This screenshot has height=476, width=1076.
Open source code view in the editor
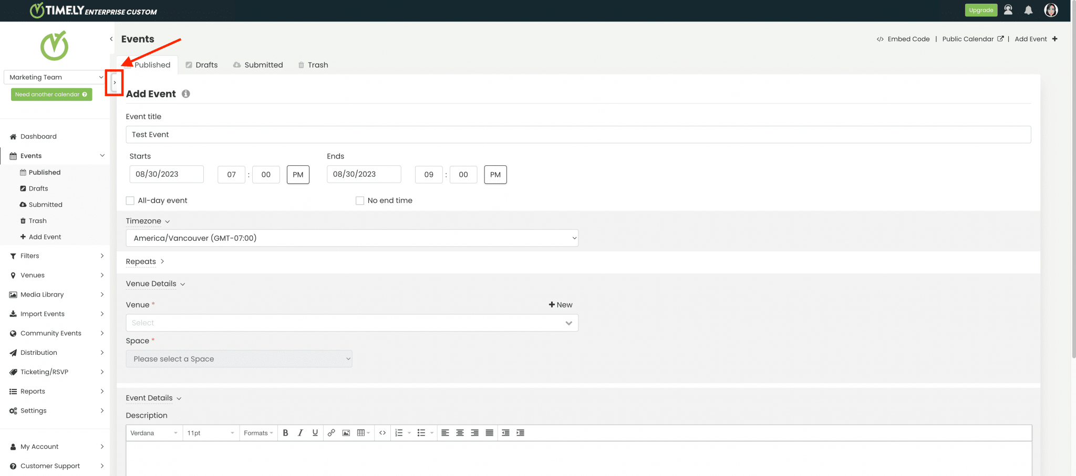point(382,432)
